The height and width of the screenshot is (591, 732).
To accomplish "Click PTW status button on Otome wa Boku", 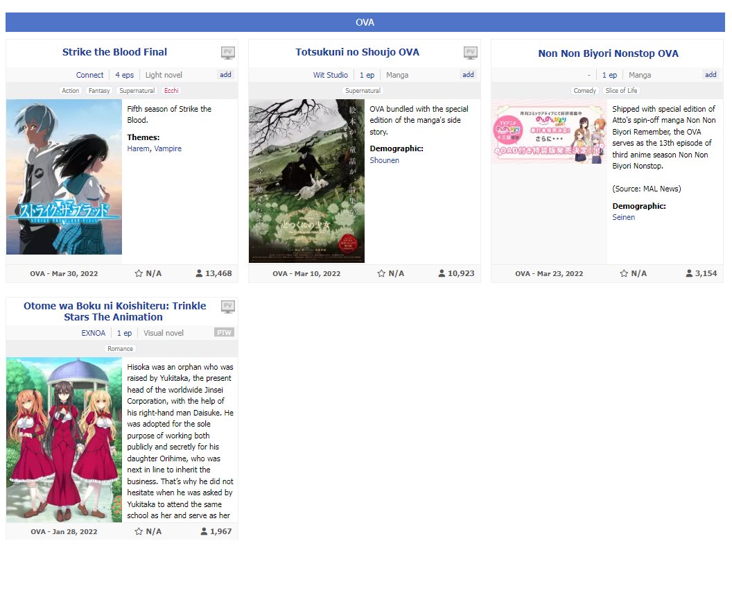I will pyautogui.click(x=224, y=333).
